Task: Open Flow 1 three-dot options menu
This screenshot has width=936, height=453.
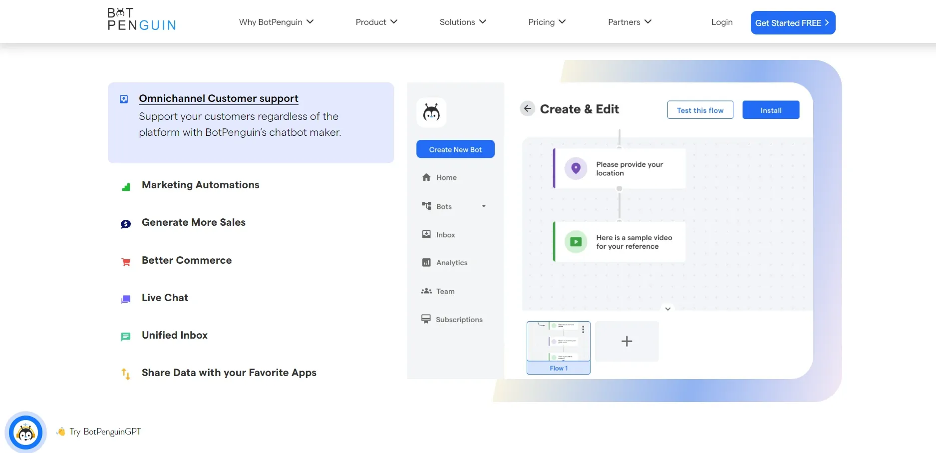Action: coord(583,330)
